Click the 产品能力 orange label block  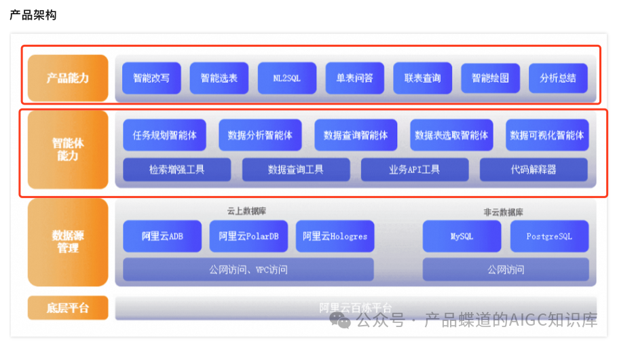[68, 78]
